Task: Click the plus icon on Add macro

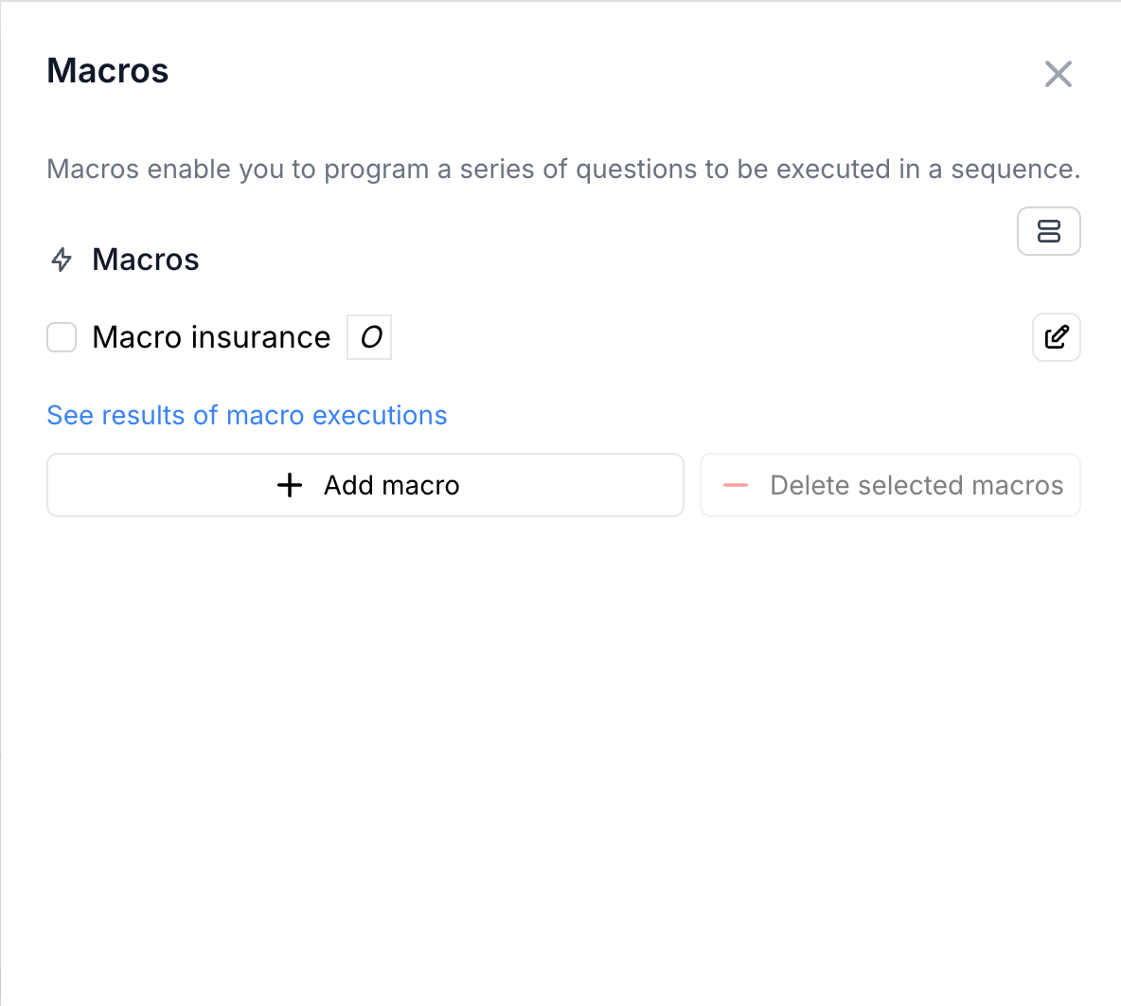Action: point(290,485)
